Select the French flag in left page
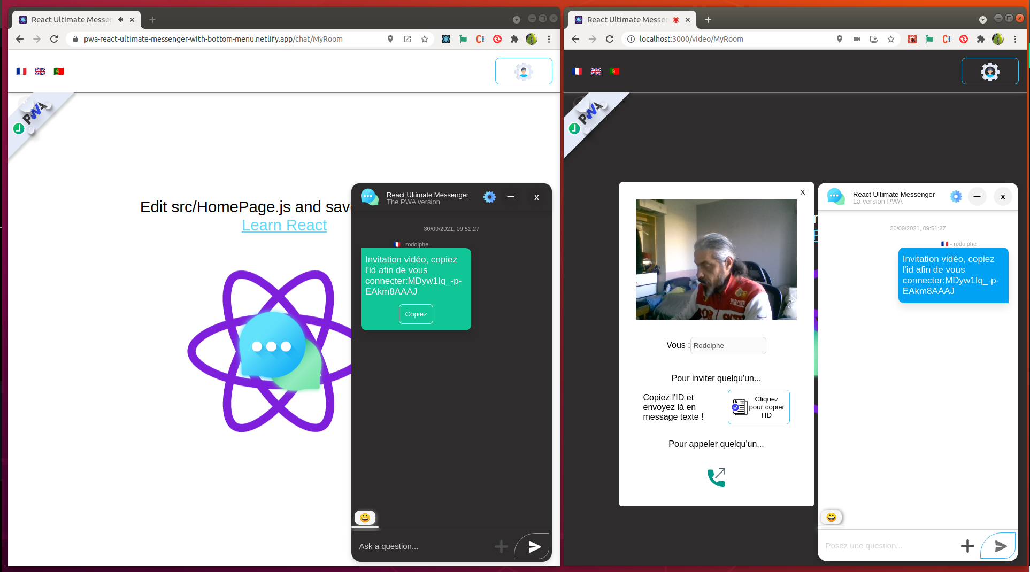 coord(21,72)
